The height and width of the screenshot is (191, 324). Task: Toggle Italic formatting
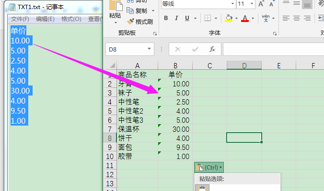pyautogui.click(x=176, y=18)
